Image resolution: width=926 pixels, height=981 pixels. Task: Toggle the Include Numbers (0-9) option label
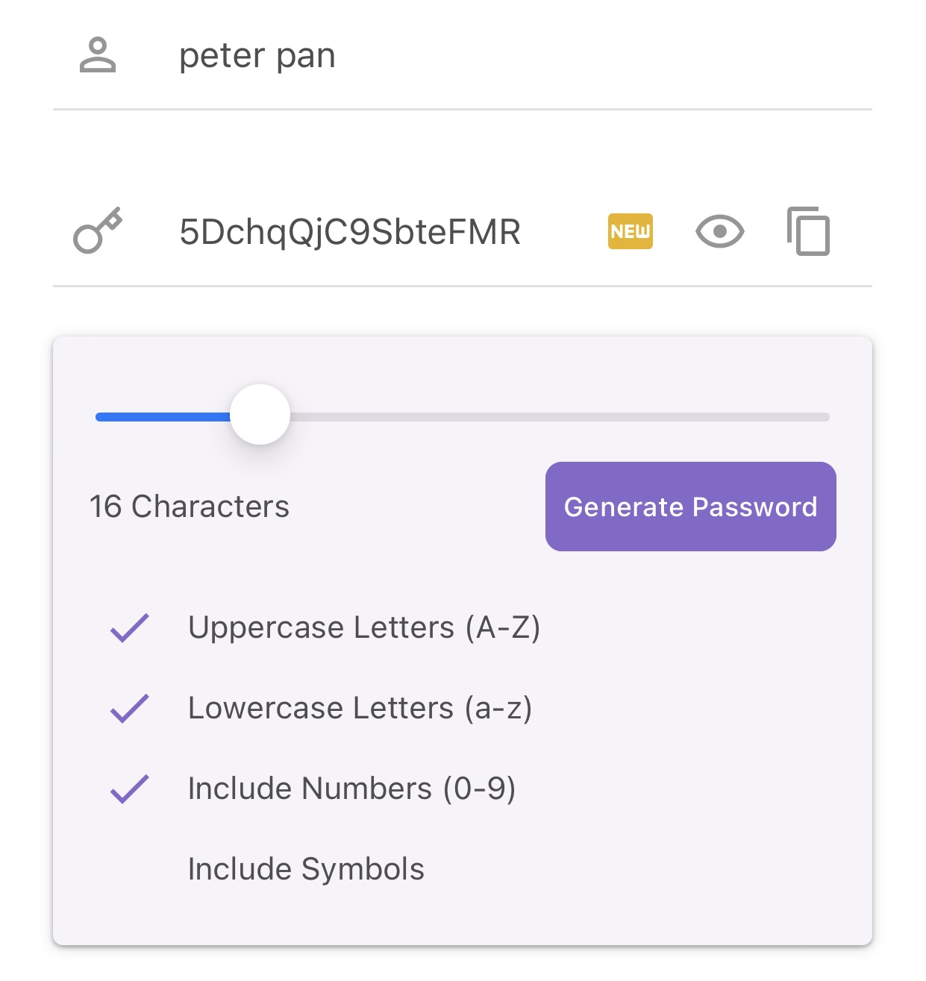[x=351, y=789]
